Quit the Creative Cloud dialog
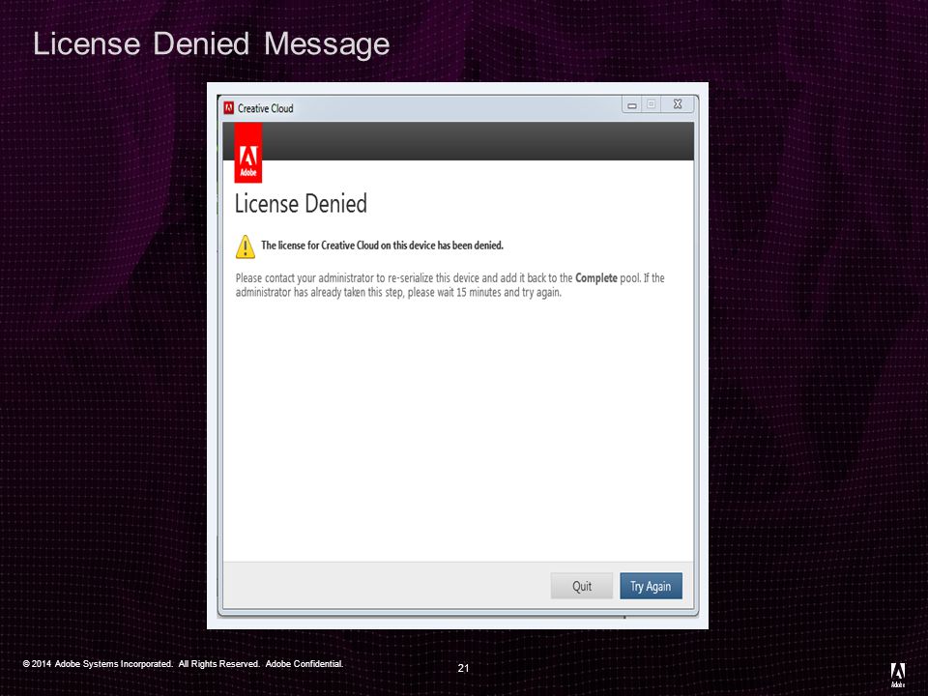The image size is (928, 696). (x=581, y=586)
